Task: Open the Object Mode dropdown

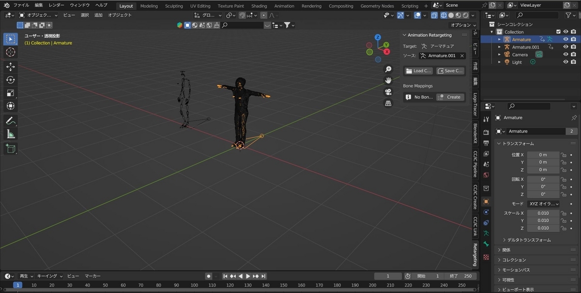Action: coord(38,15)
